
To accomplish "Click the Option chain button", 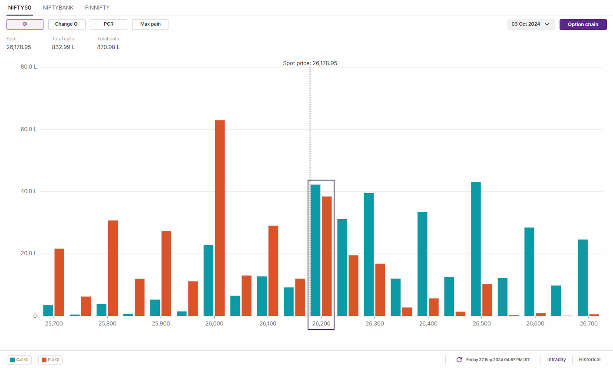I will (x=583, y=24).
